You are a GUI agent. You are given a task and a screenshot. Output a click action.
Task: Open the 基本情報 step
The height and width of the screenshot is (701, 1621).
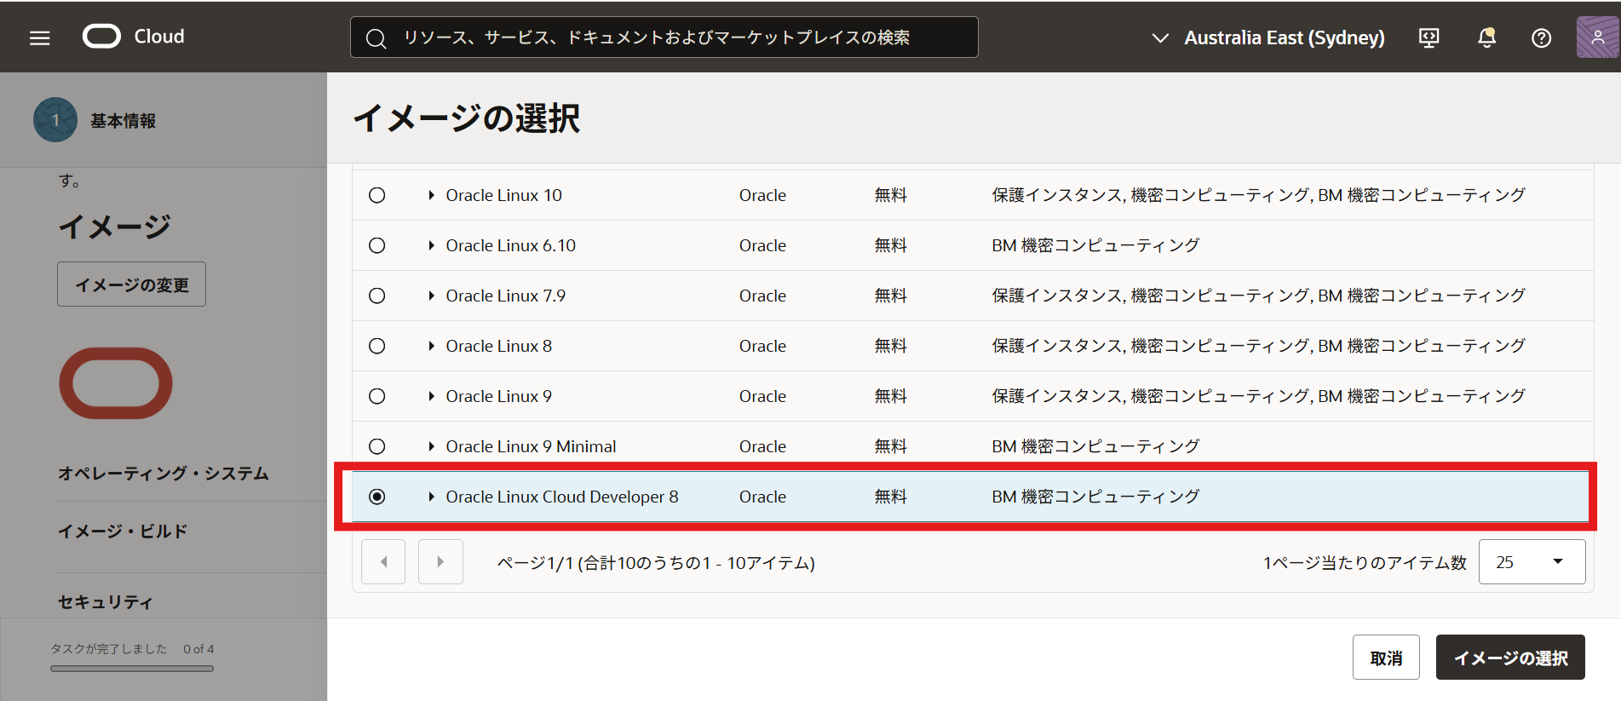click(x=123, y=121)
